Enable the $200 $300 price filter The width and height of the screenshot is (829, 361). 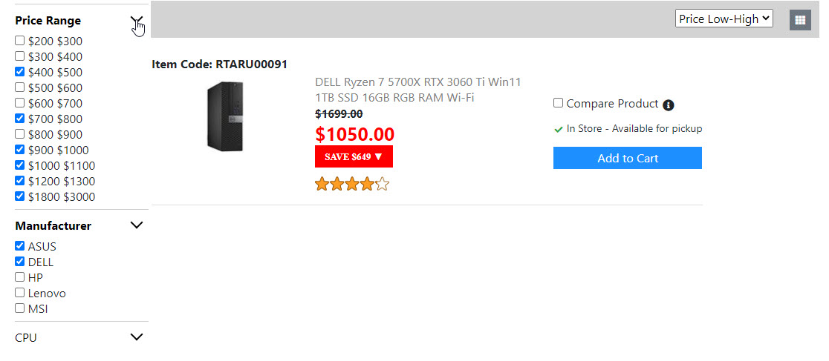tap(20, 41)
